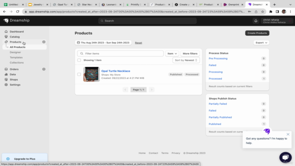Click the previous page arrow

(x=125, y=90)
